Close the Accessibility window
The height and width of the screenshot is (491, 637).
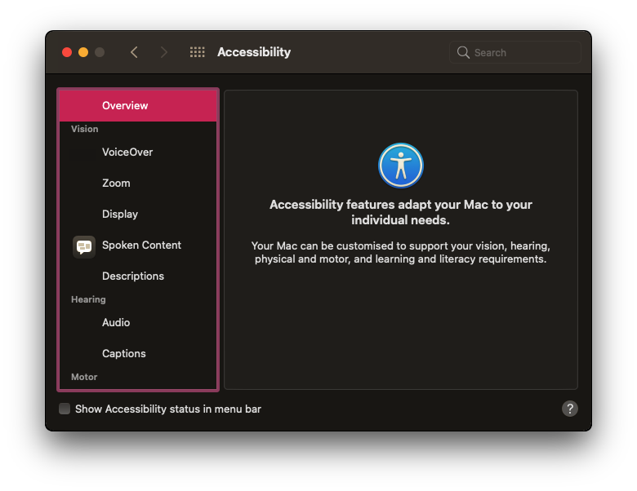click(x=67, y=52)
